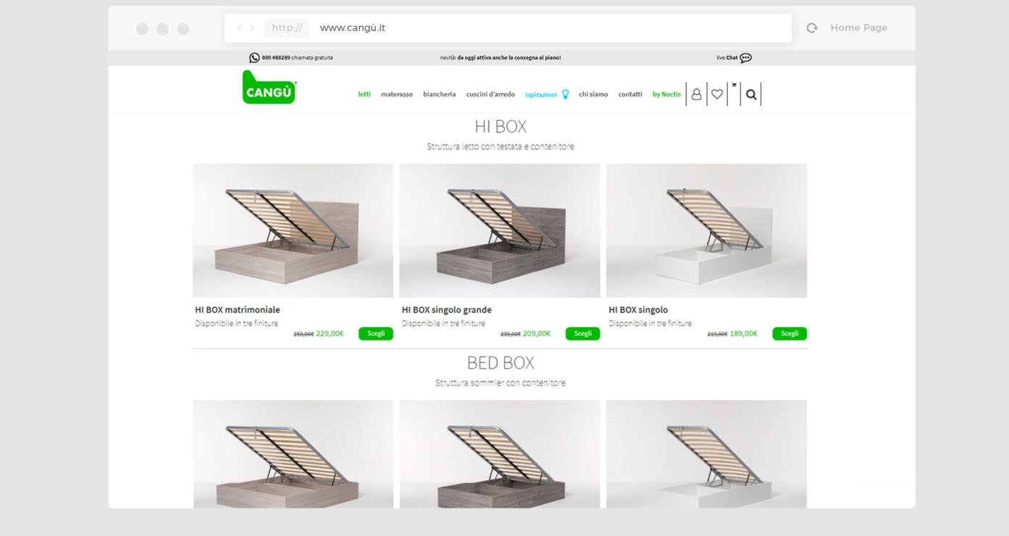Screen dimensions: 1009x536
Task: Go to the Cangù logo home
Action: coord(269,88)
